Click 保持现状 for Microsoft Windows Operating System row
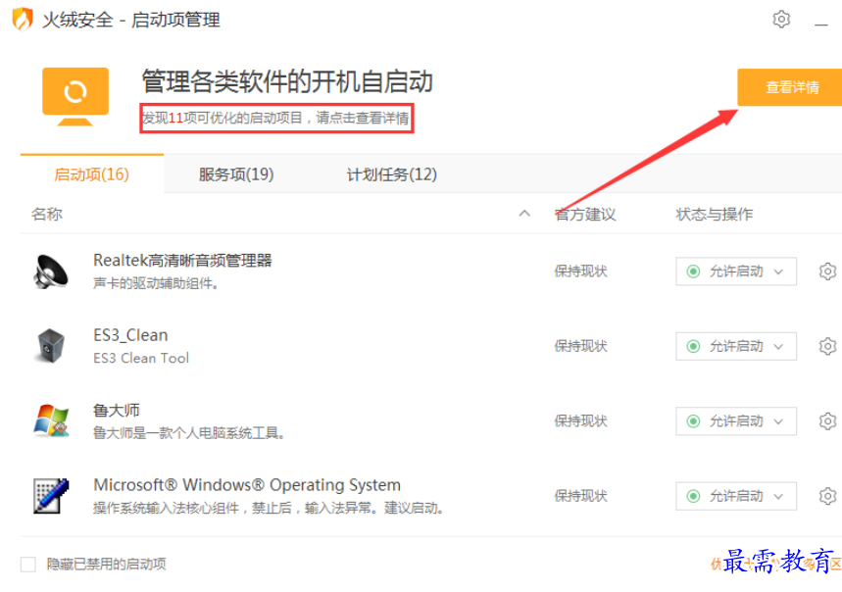 tap(581, 496)
